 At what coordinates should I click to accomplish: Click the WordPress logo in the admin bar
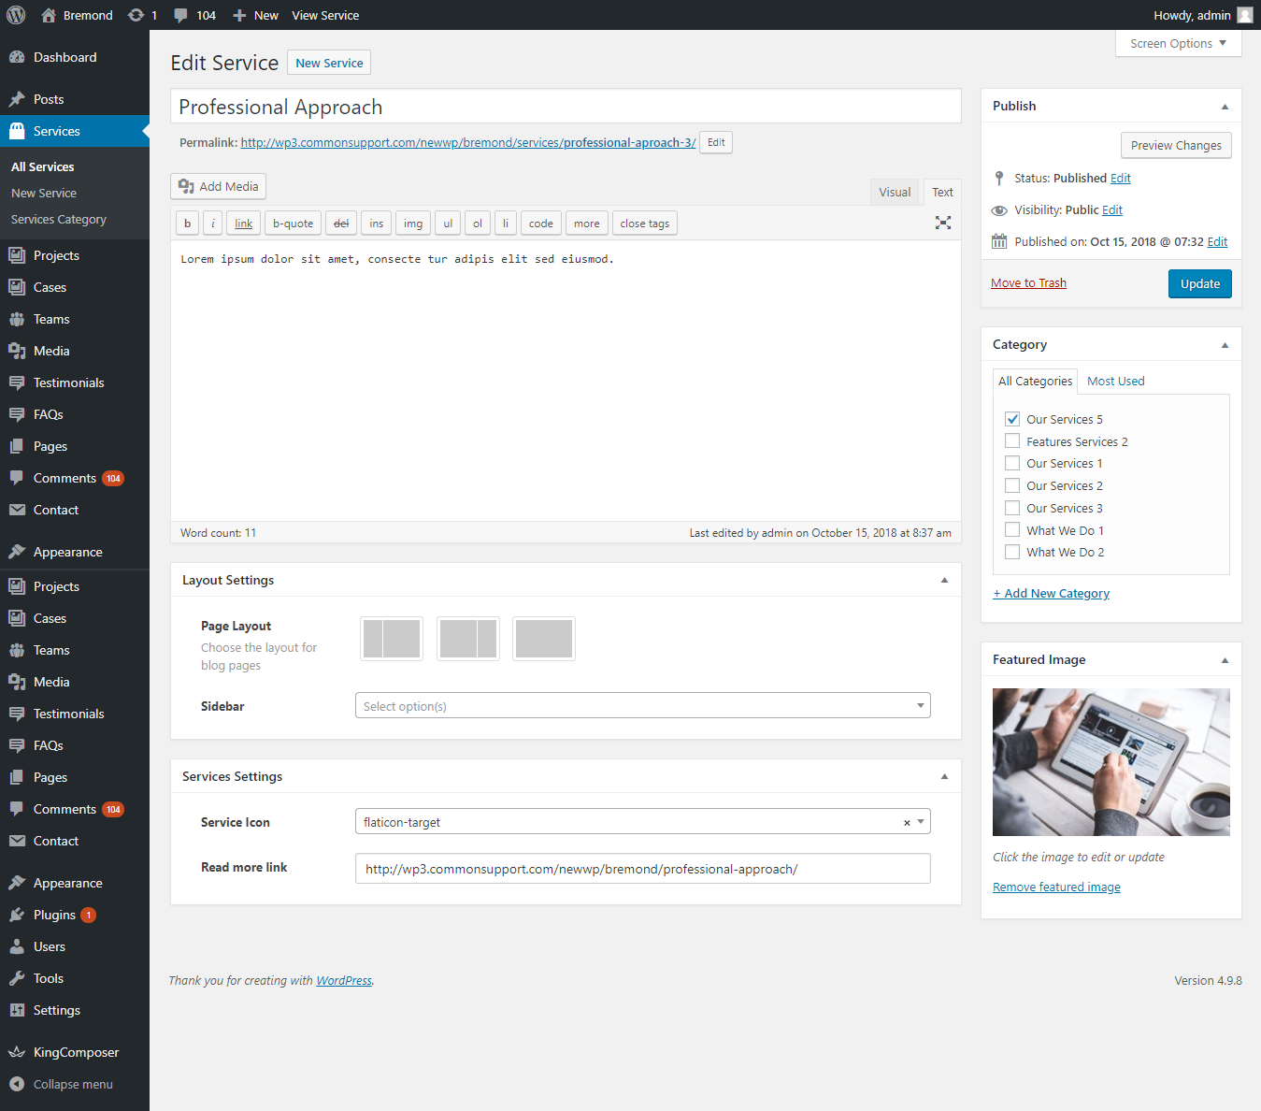(x=16, y=15)
